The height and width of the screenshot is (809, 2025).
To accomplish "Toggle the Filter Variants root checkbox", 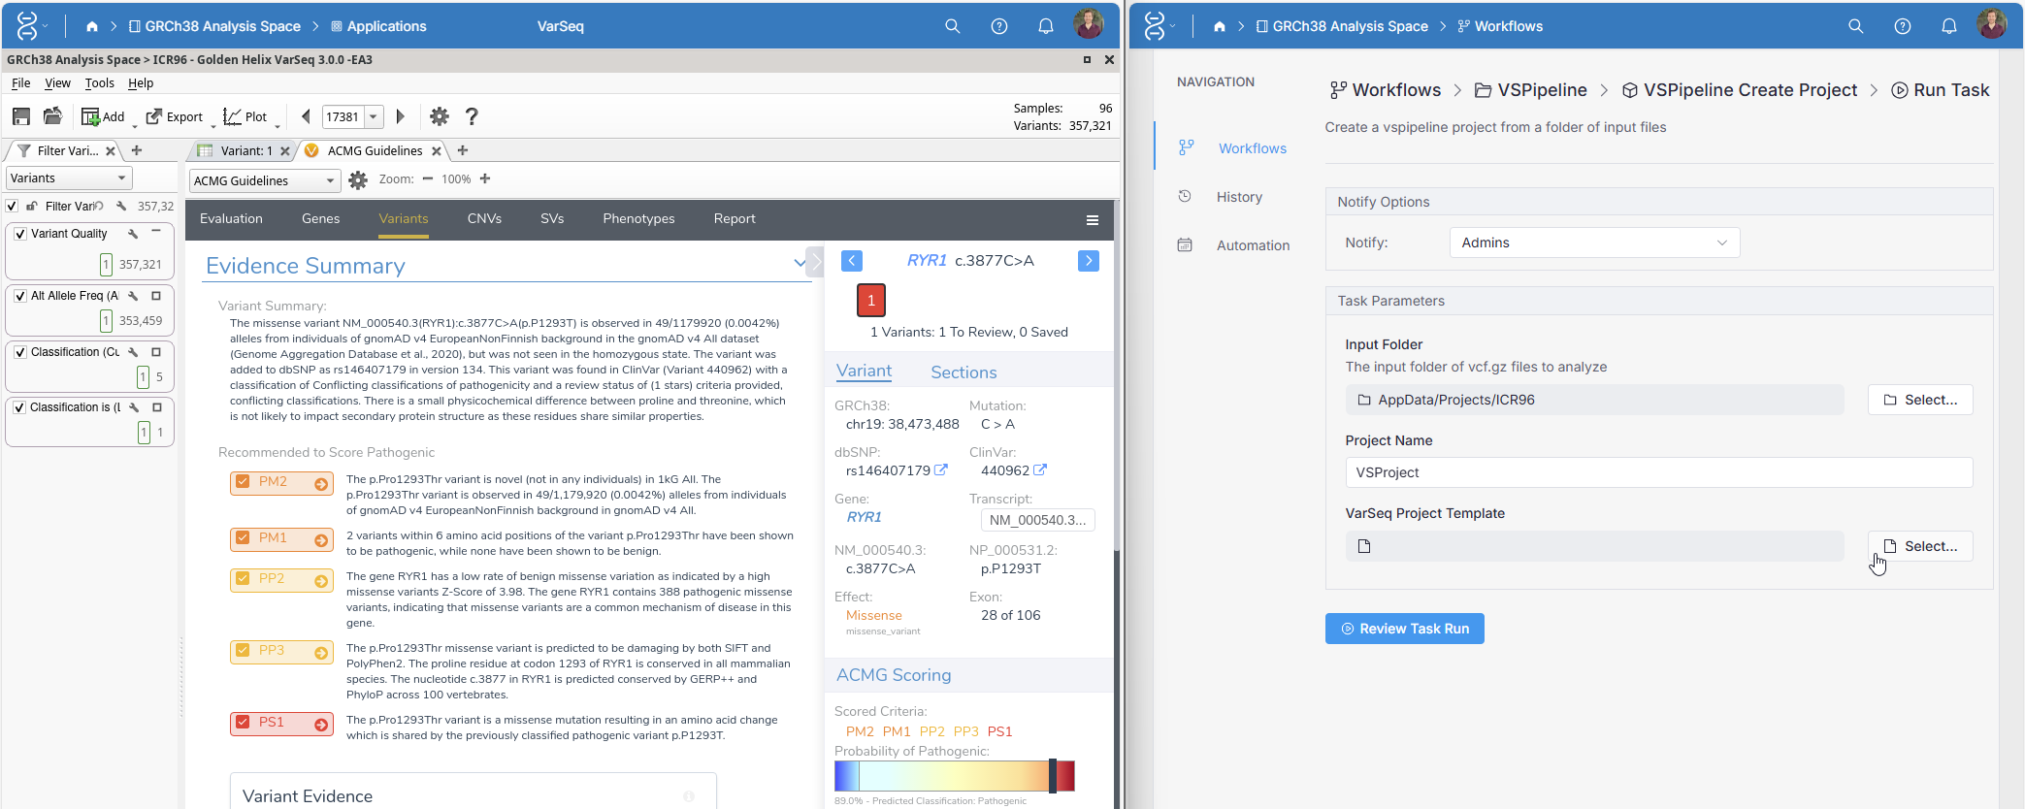I will coord(12,206).
